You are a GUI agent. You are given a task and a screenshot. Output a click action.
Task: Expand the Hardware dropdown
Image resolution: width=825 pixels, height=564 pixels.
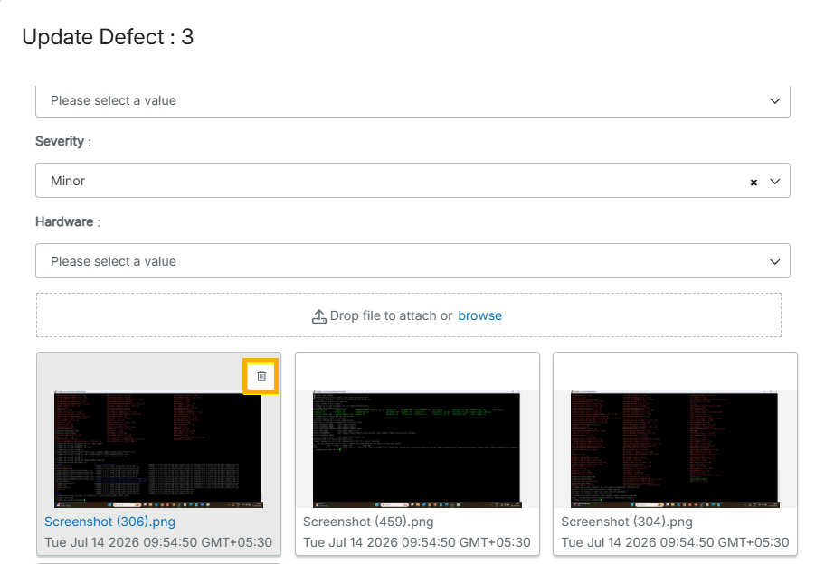pyautogui.click(x=412, y=260)
